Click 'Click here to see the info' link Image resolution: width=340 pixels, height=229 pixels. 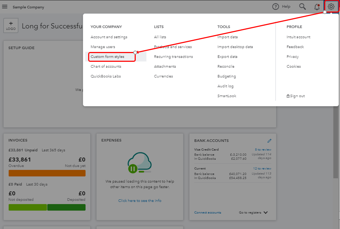140,201
